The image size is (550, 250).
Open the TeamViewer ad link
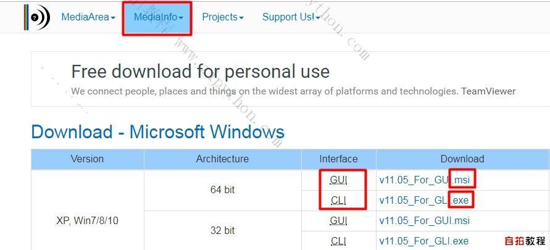tap(488, 91)
